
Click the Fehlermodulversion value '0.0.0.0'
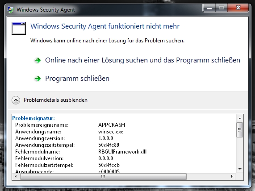coord(105,158)
